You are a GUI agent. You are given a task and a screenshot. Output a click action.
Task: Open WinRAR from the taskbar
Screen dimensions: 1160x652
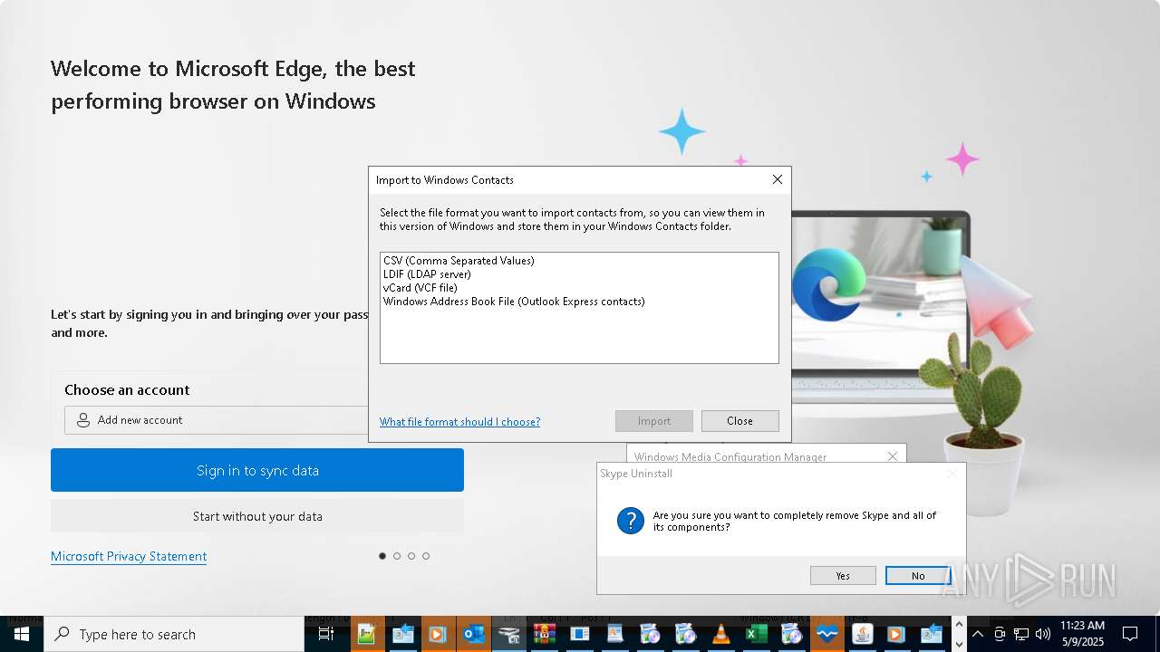(544, 634)
